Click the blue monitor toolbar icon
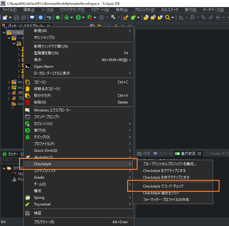 (x=32, y=17)
